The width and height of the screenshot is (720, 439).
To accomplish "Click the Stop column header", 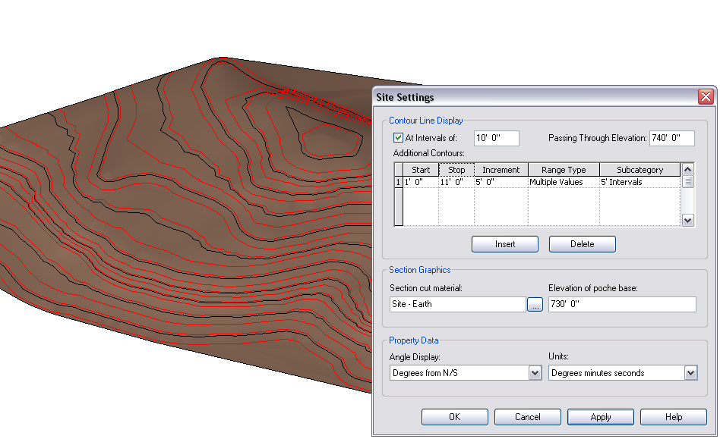I will click(x=456, y=170).
